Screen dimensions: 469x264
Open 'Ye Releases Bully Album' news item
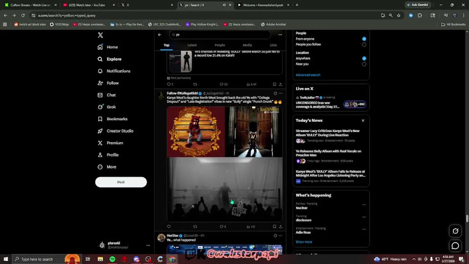331,156
